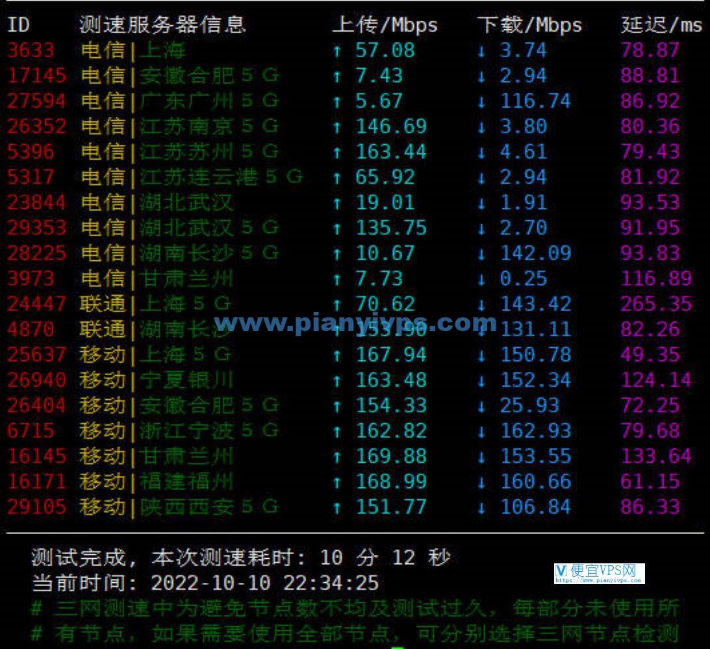Click the ID column header
This screenshot has width=710, height=649.
[19, 25]
